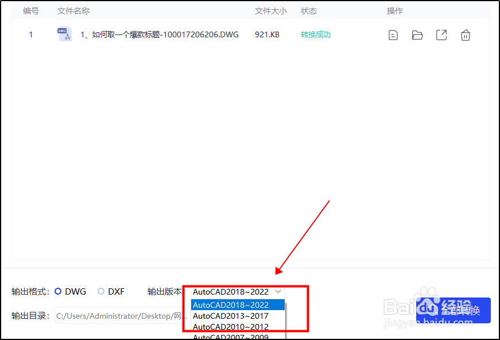Image resolution: width=500 pixels, height=340 pixels.
Task: Open the converted file document icon
Action: (x=393, y=35)
